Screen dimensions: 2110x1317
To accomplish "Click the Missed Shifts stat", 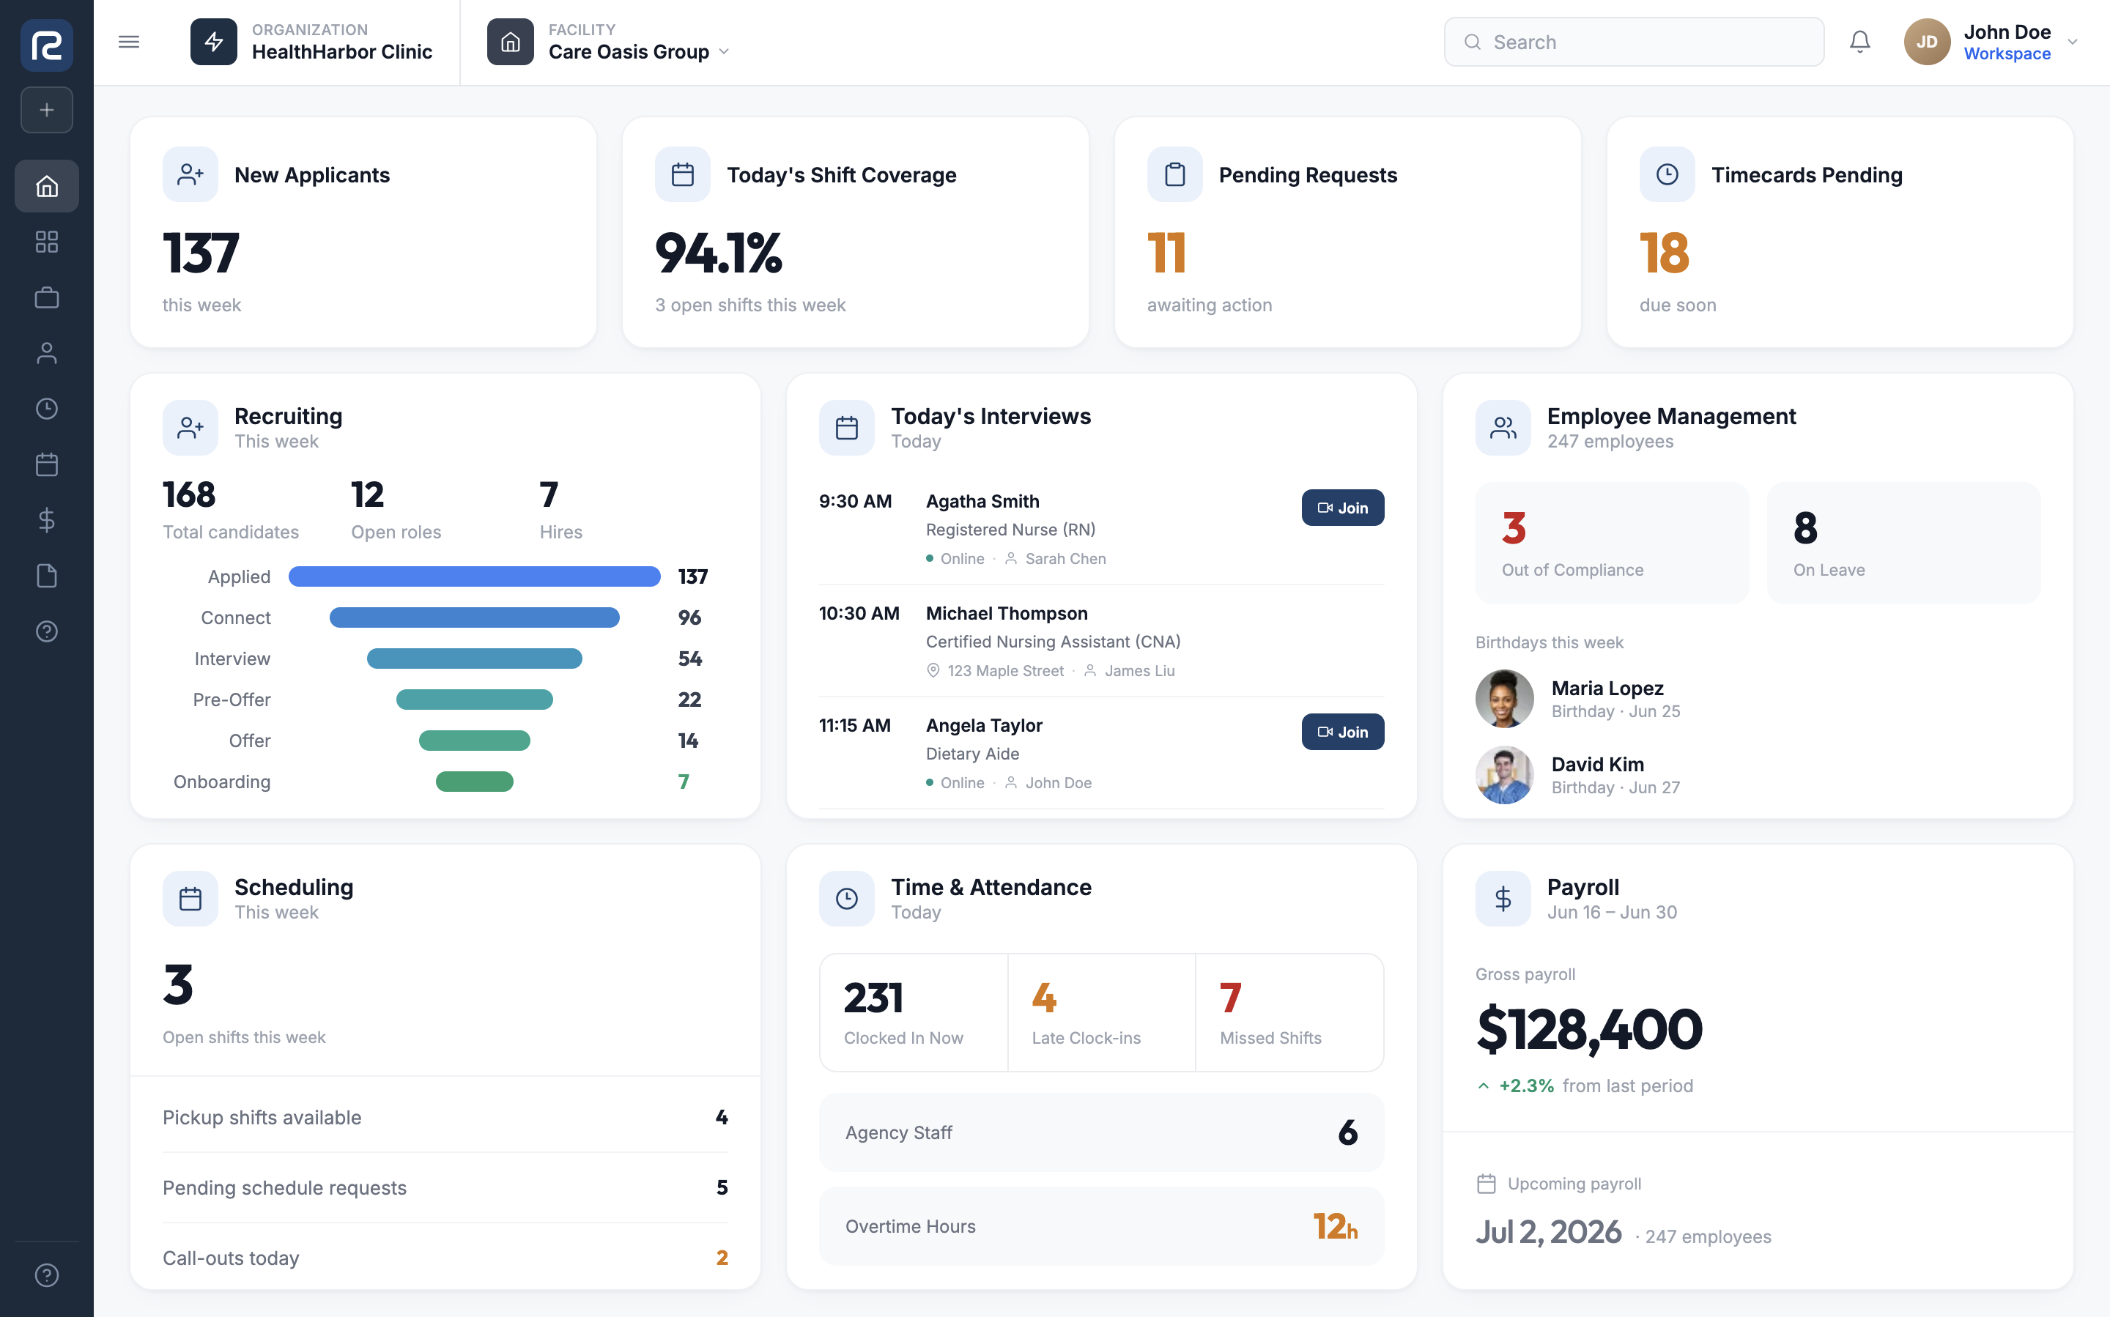I will (1289, 1012).
